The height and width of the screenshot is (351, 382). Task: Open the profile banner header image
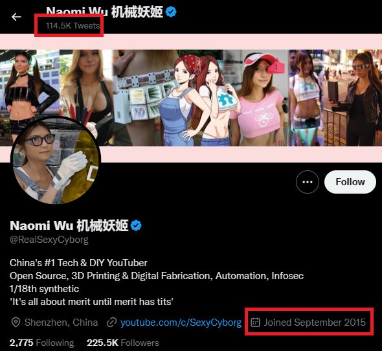click(x=191, y=98)
